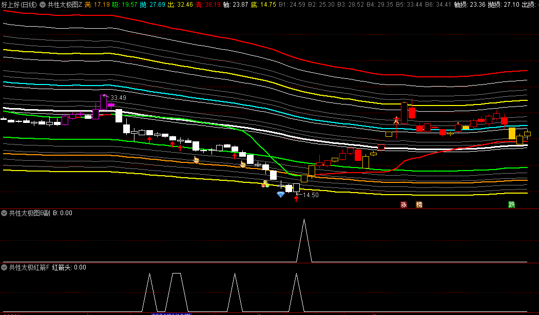The height and width of the screenshot is (315, 539).
Task: Click the 抛: 27.69 value
Action: (x=152, y=5)
